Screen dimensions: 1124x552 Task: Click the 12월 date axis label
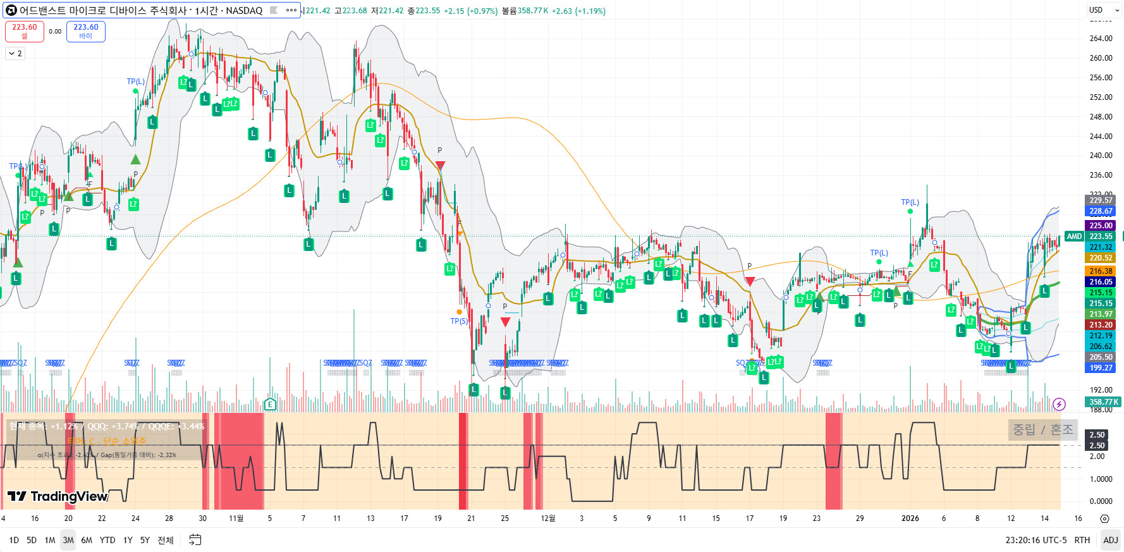[x=548, y=518]
